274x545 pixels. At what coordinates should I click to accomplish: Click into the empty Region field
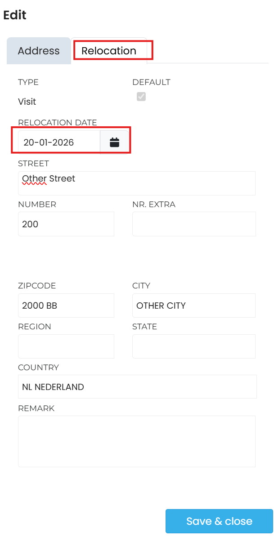coord(66,346)
